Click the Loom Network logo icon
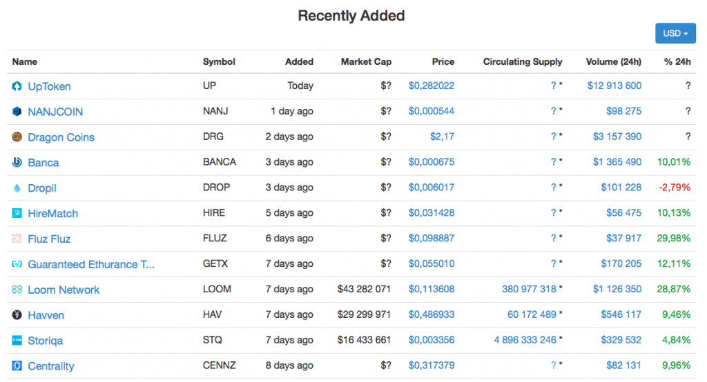Image resolution: width=707 pixels, height=382 pixels. [x=17, y=290]
